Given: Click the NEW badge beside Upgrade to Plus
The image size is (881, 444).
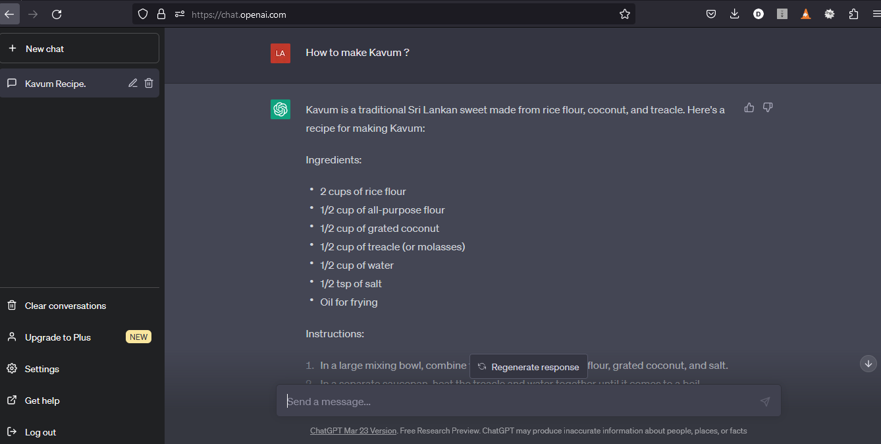Looking at the screenshot, I should [138, 337].
